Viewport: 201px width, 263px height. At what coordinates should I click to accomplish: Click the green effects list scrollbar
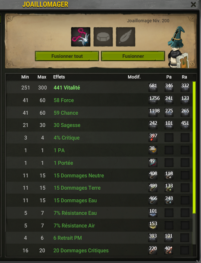[194, 147]
